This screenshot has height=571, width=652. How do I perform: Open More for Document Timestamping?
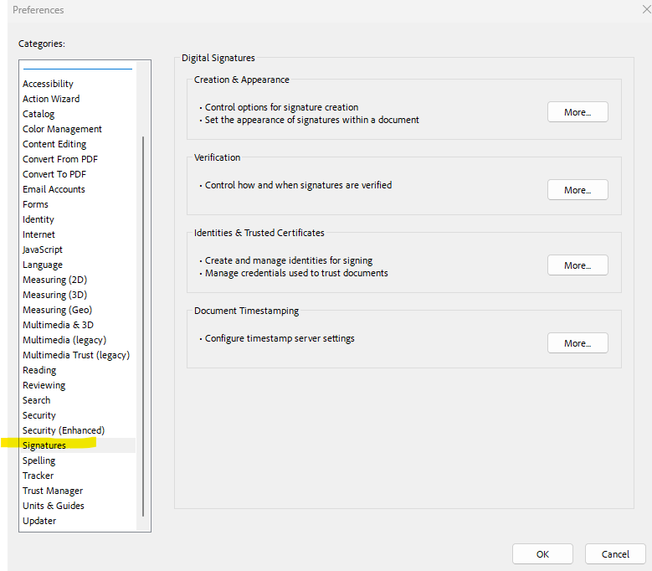pyautogui.click(x=578, y=343)
